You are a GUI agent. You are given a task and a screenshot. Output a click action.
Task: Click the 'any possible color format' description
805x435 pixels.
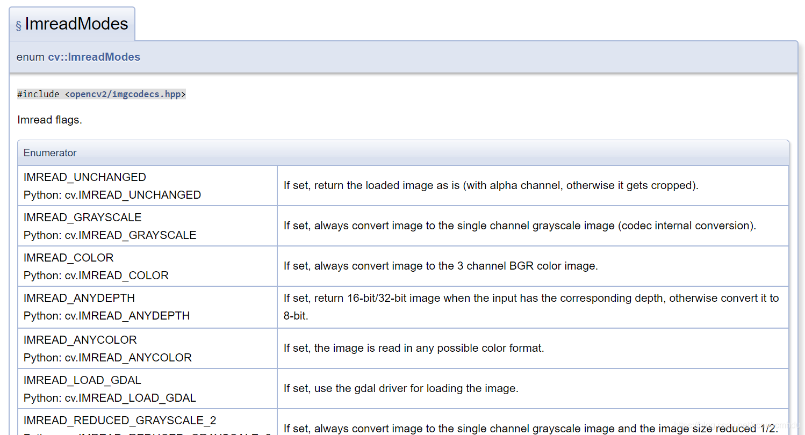pyautogui.click(x=414, y=348)
